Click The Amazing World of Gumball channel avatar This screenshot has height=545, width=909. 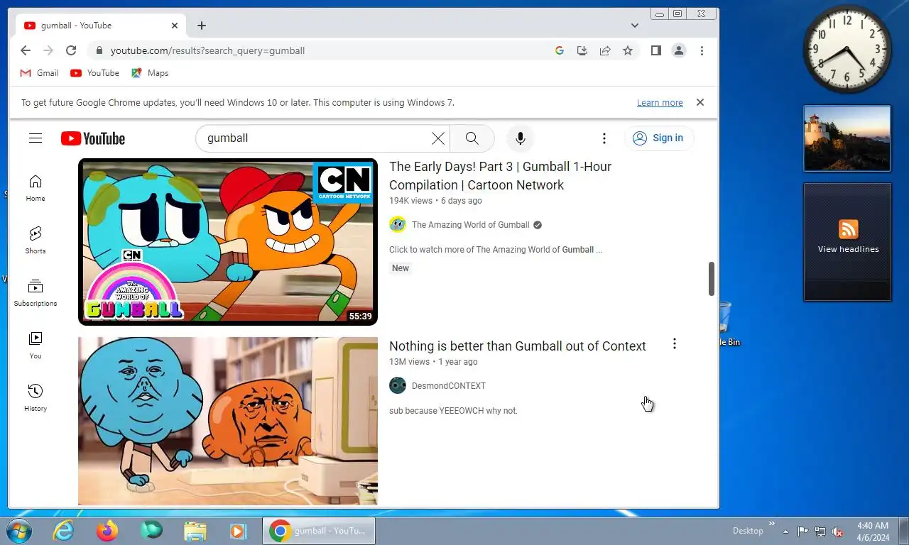(x=398, y=225)
